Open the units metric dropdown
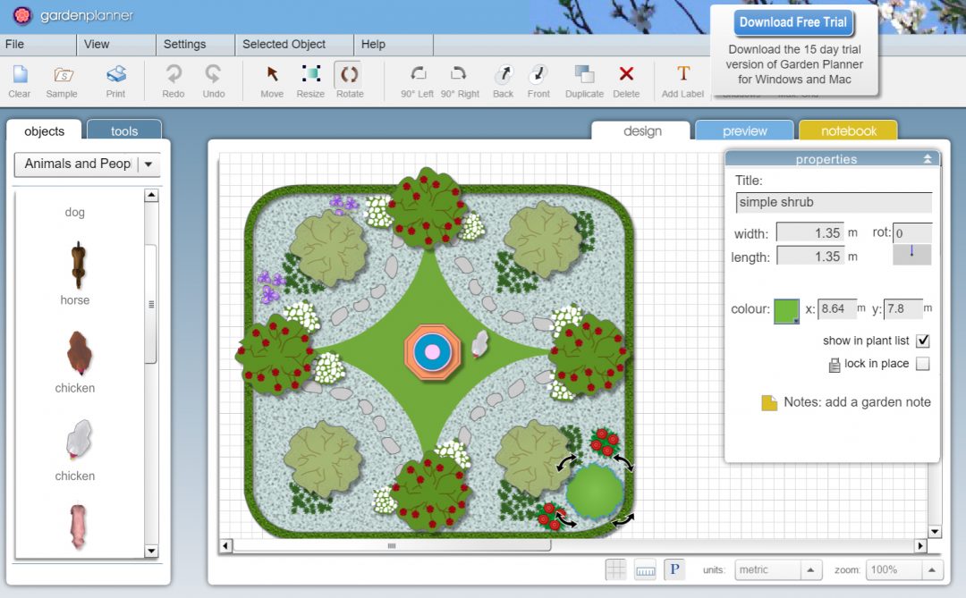This screenshot has width=966, height=598. pyautogui.click(x=809, y=569)
